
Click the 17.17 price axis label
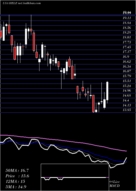coord(127,52)
